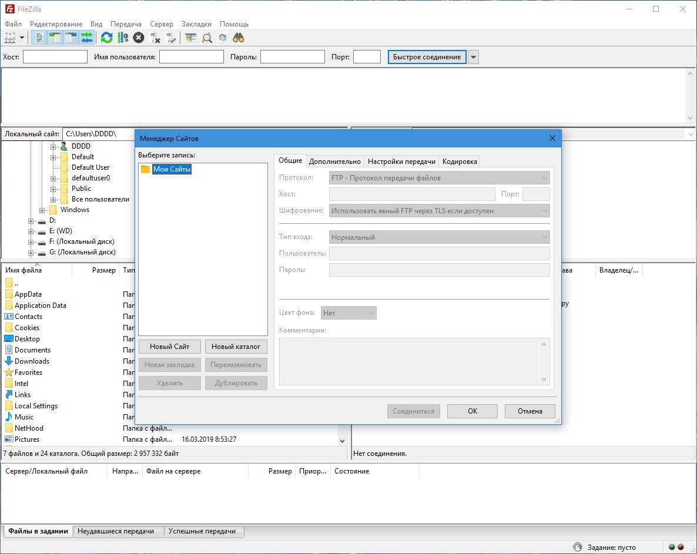Close the 'Менеджер Сайтов' dialog
The image size is (697, 554).
point(552,138)
